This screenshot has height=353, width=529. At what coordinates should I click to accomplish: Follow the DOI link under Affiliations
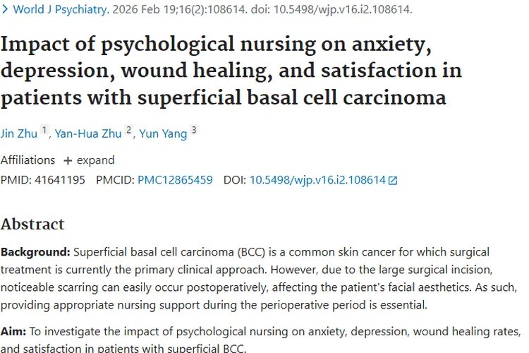point(317,180)
